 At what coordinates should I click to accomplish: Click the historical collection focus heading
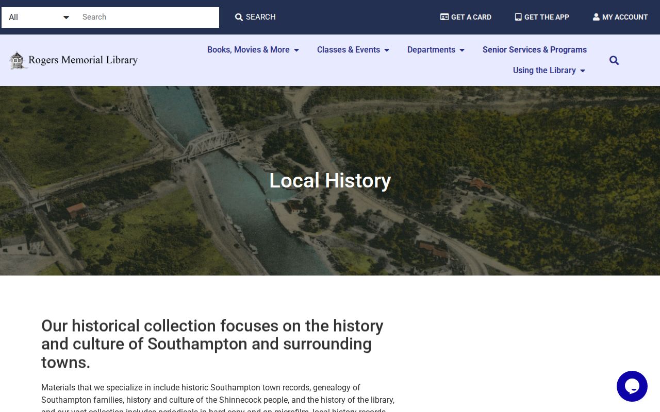coord(212,344)
